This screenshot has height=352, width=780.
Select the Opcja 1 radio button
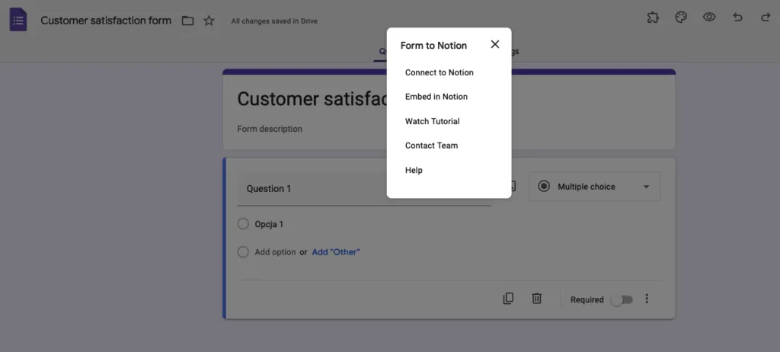tap(243, 224)
